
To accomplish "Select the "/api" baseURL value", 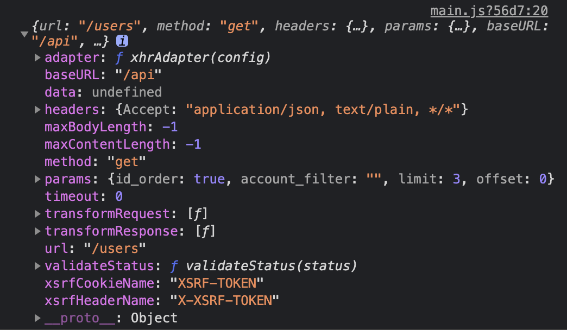I will (138, 75).
